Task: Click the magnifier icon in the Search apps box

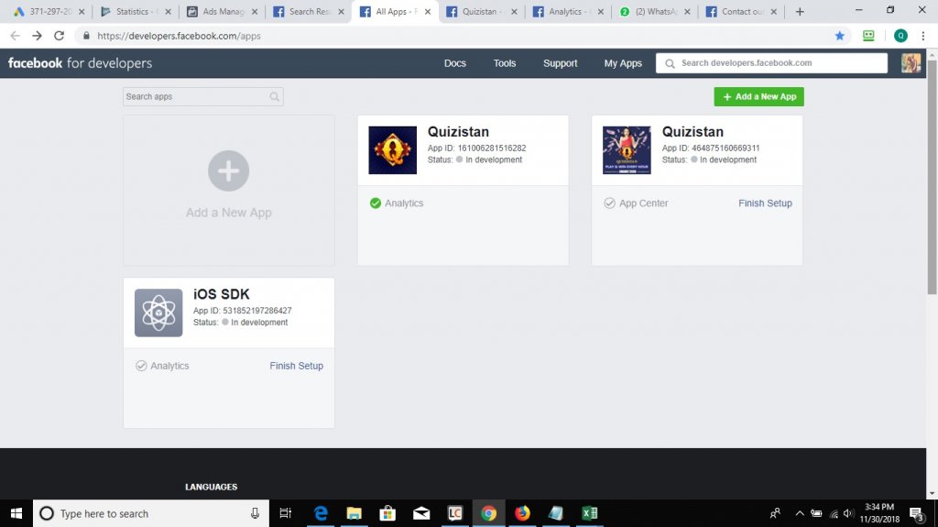Action: [x=274, y=96]
